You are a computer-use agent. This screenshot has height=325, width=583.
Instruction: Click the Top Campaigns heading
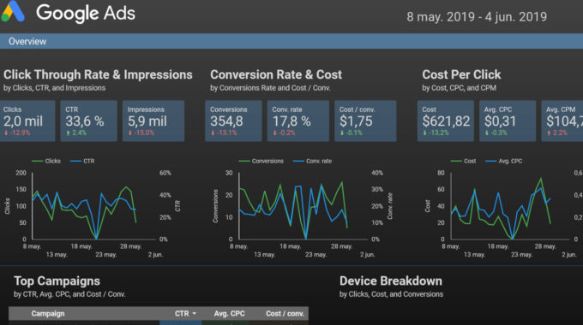pos(57,281)
